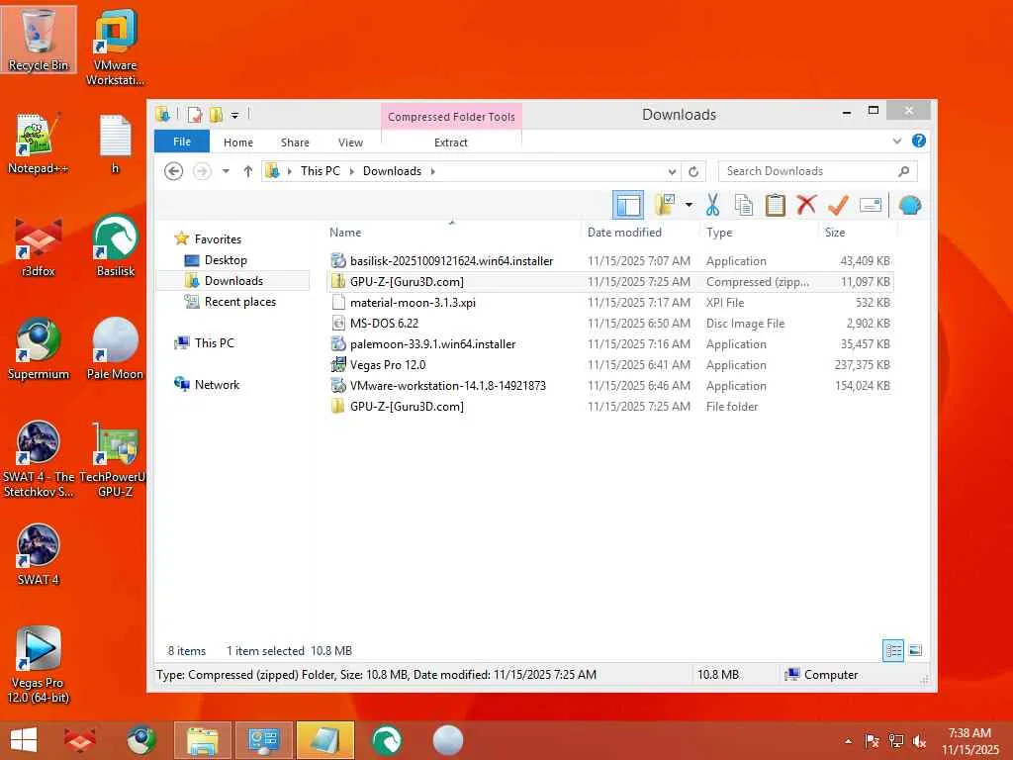Open Help via blue question mark
The height and width of the screenshot is (760, 1013).
click(919, 141)
